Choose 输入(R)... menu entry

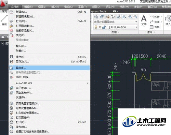(49, 46)
